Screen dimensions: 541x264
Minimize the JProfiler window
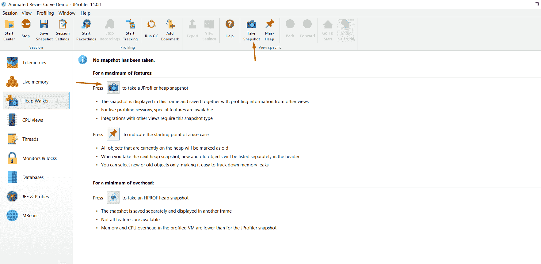519,4
